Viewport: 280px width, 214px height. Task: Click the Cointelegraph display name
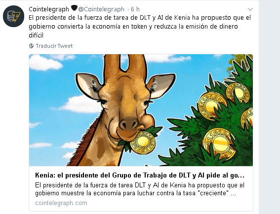[x=49, y=9]
